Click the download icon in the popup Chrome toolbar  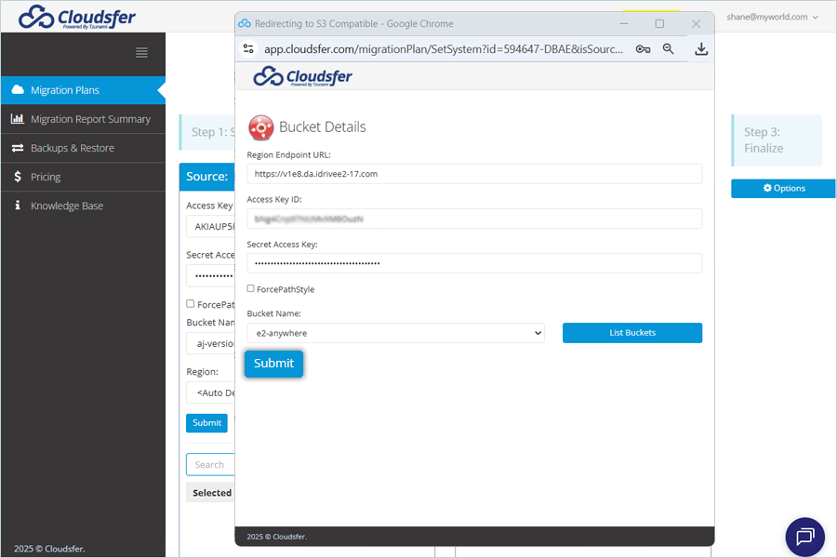coord(701,49)
